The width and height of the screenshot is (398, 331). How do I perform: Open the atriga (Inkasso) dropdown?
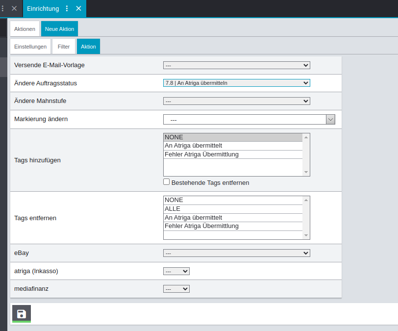click(176, 271)
